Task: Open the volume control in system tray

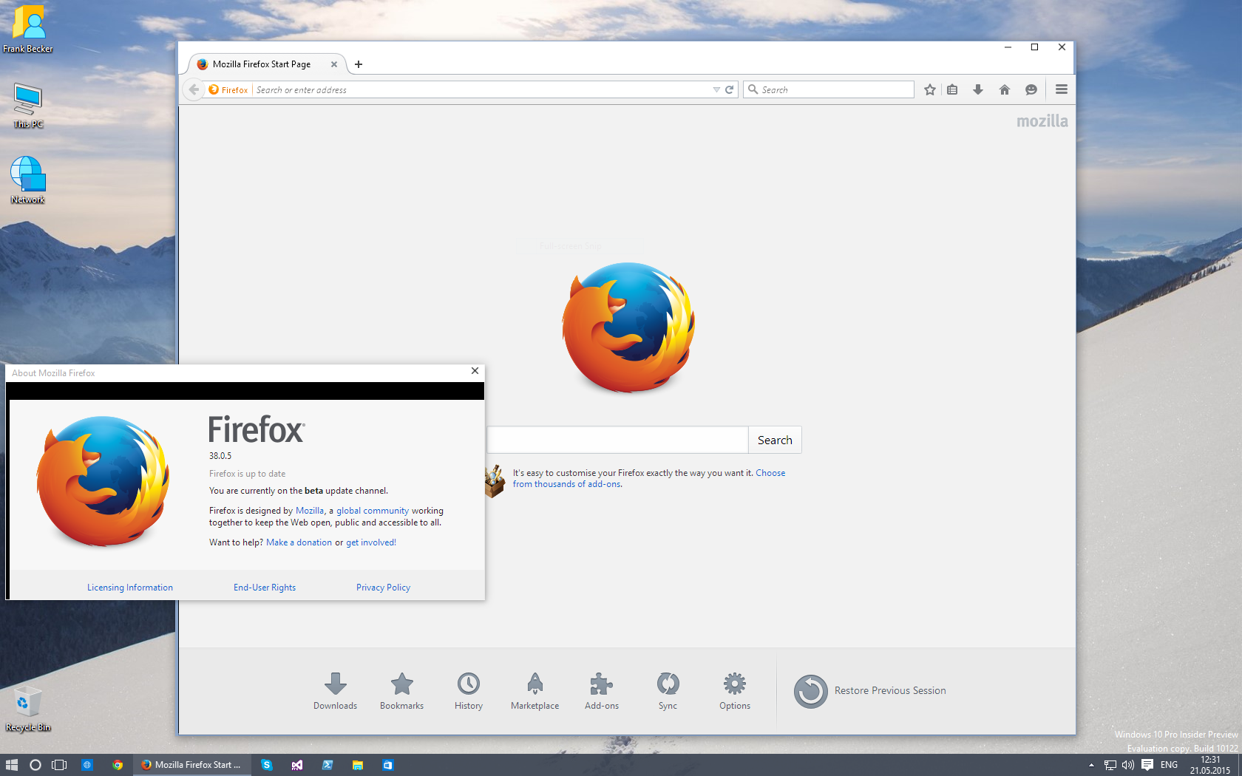Action: click(1128, 765)
